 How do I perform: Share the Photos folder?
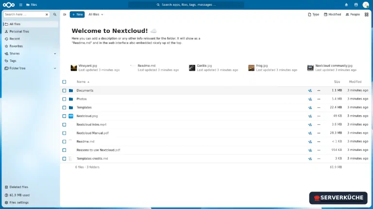tap(310, 99)
